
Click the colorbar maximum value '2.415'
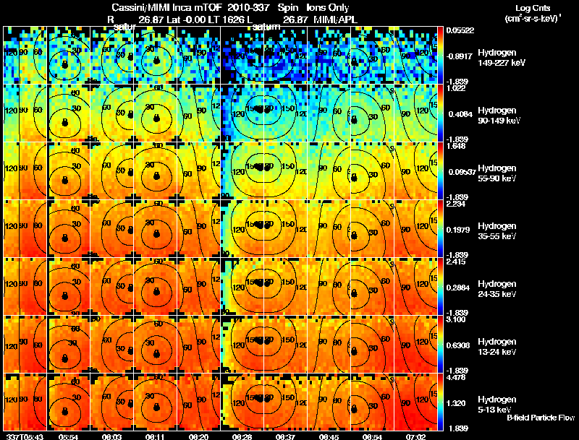[456, 262]
